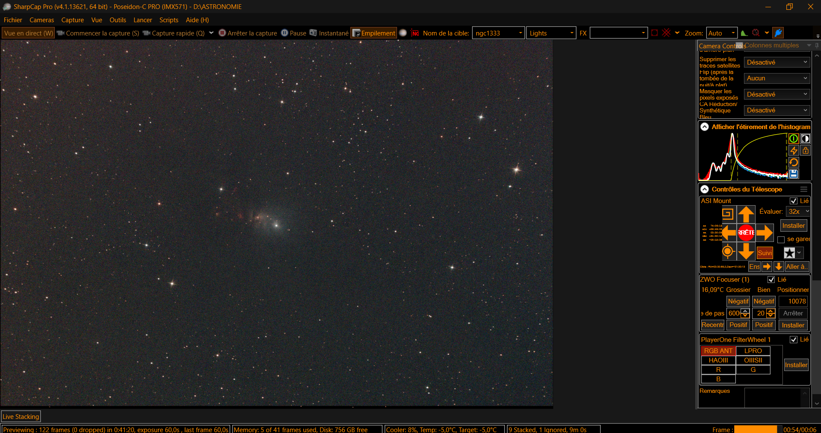Click the lightning bolt auto-stretch icon

(x=794, y=150)
